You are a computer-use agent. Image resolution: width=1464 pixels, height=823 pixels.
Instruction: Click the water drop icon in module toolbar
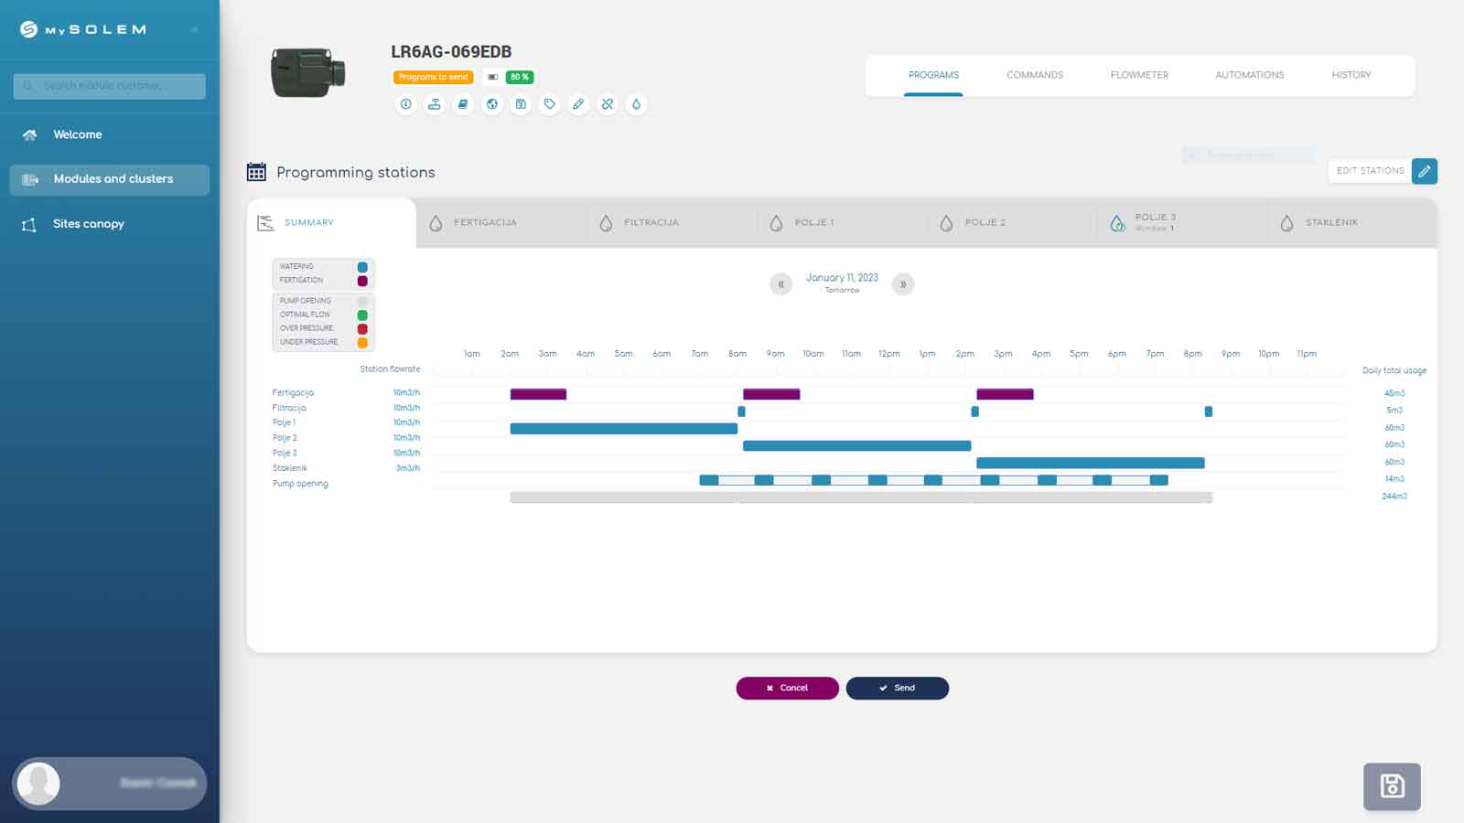(x=636, y=104)
